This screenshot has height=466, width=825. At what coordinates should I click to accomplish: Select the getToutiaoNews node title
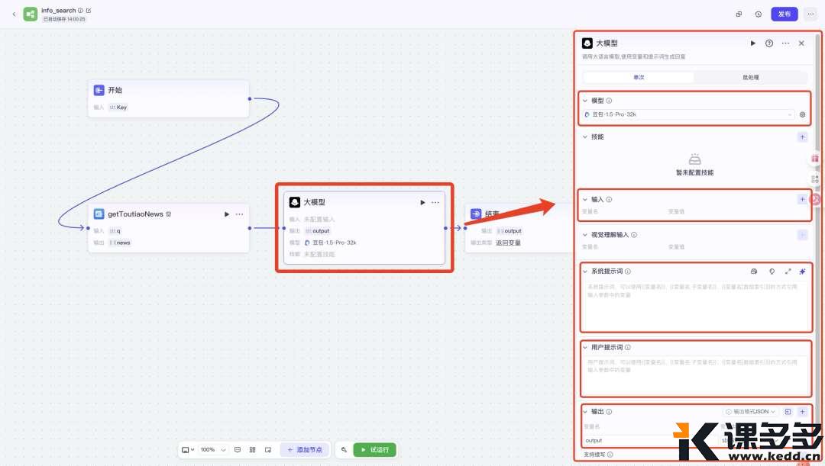pos(135,214)
